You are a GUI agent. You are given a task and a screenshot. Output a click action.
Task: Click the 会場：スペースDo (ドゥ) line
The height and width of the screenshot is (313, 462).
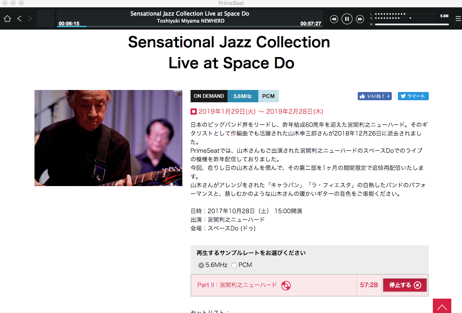click(x=223, y=228)
